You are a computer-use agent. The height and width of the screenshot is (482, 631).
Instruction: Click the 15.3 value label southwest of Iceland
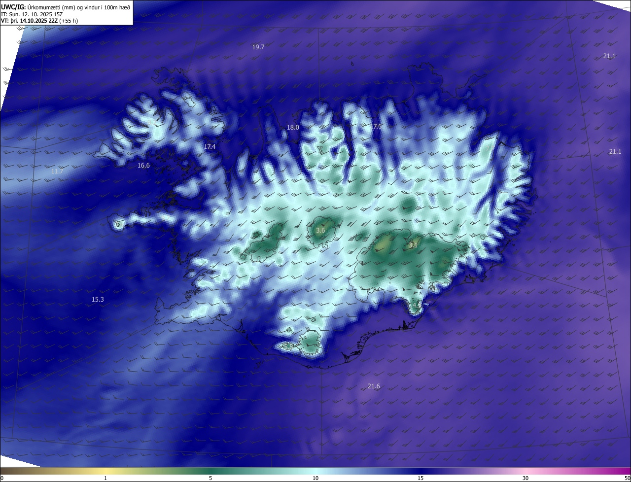[x=98, y=299]
